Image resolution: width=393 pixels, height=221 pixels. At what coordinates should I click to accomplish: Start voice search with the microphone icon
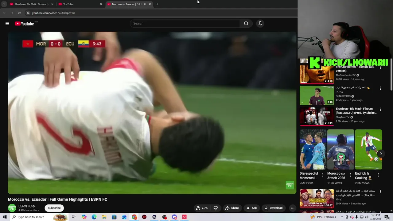click(x=260, y=24)
